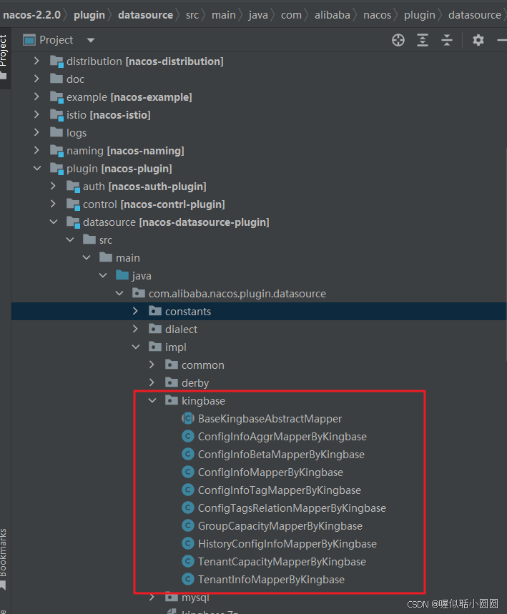The image size is (507, 614).
Task: Expand the naming module node
Action: tap(36, 150)
